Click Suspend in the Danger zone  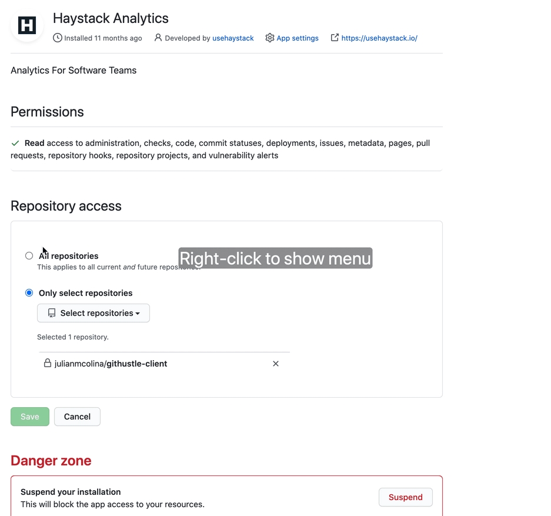(x=405, y=497)
